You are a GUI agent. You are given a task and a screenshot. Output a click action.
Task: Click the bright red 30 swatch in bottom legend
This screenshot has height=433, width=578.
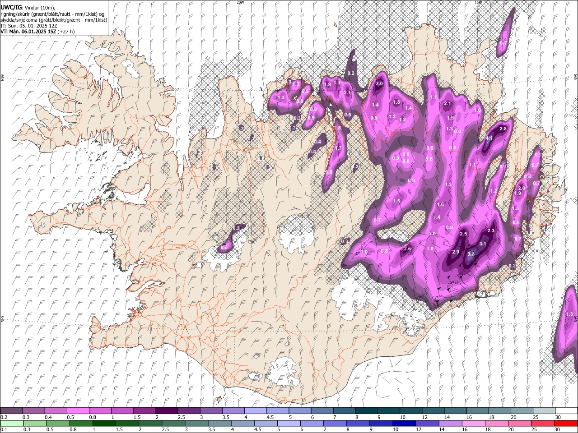click(565, 424)
